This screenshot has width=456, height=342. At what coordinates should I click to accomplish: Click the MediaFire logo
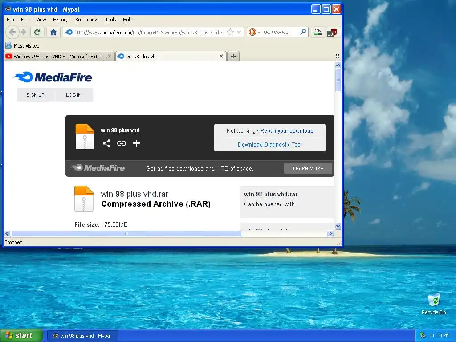click(x=53, y=77)
